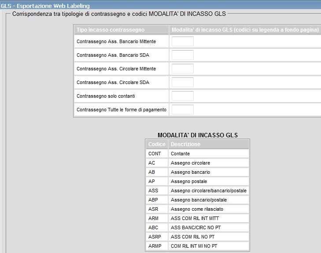Click the 'AB' code cell
This screenshot has width=321, height=253.
point(157,172)
